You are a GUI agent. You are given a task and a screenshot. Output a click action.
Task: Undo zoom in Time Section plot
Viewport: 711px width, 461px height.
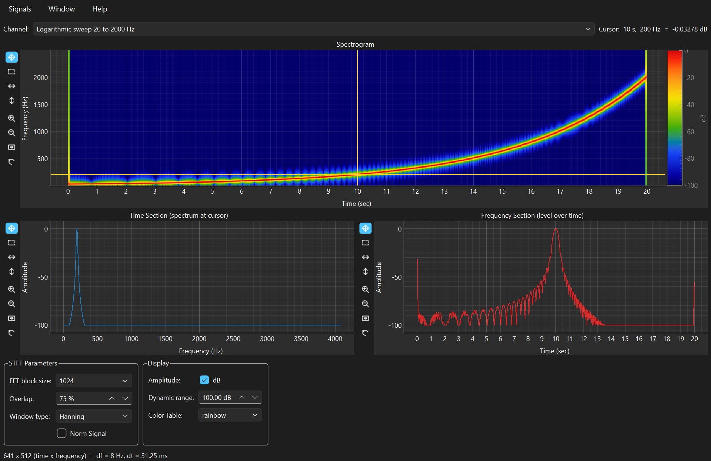click(11, 333)
